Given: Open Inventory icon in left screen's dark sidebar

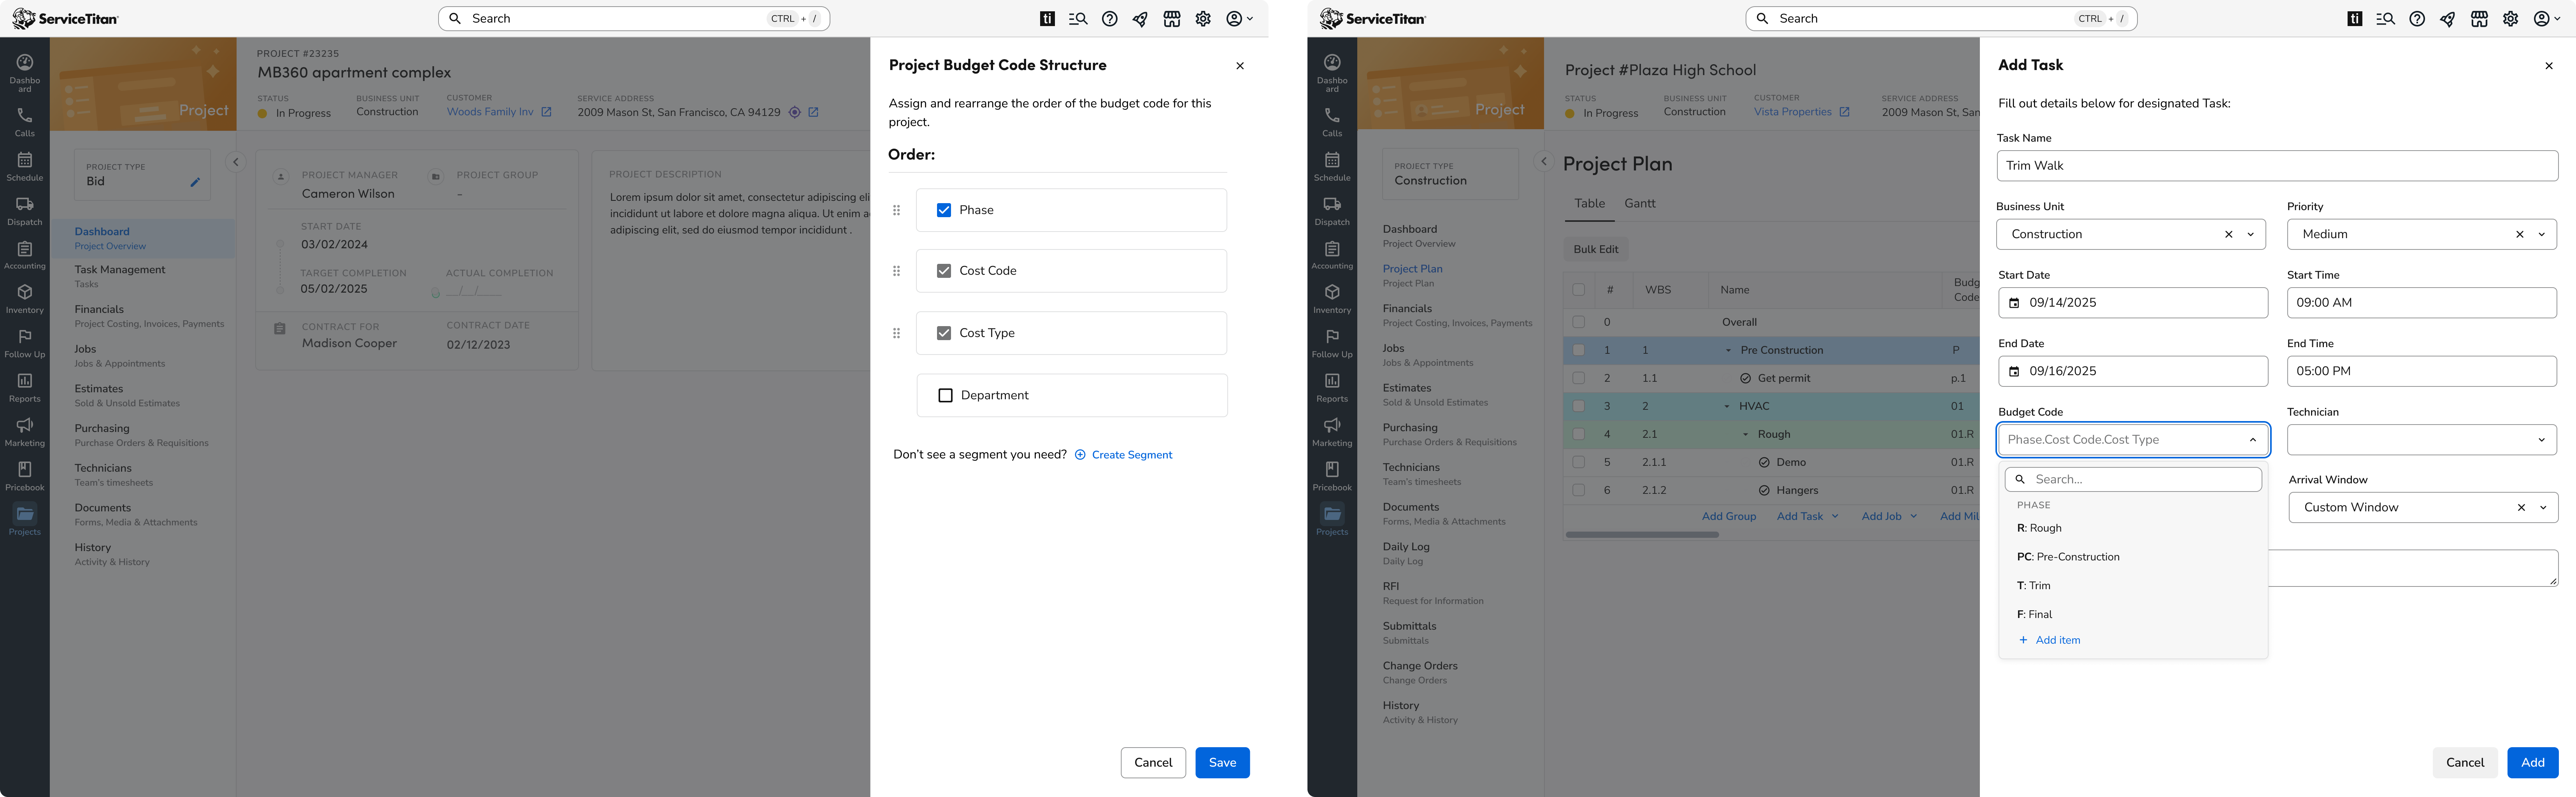Looking at the screenshot, I should [25, 292].
